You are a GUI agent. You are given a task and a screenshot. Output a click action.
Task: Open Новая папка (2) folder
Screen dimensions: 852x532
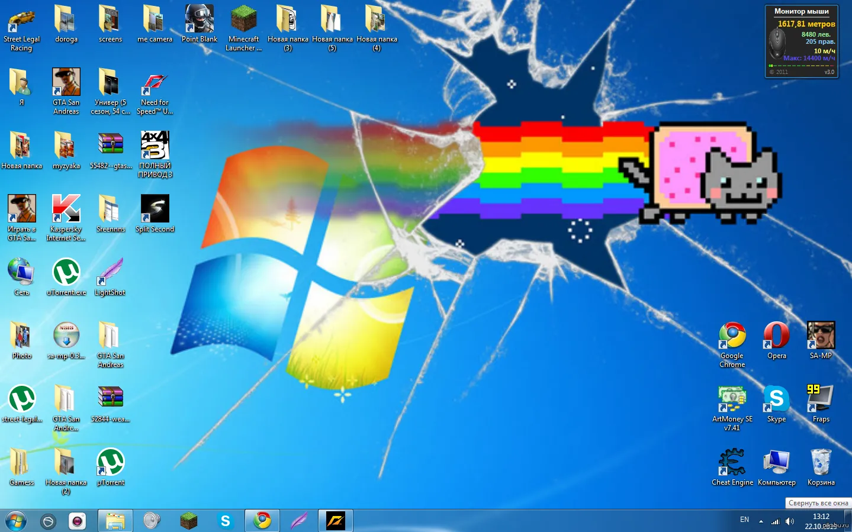point(66,471)
